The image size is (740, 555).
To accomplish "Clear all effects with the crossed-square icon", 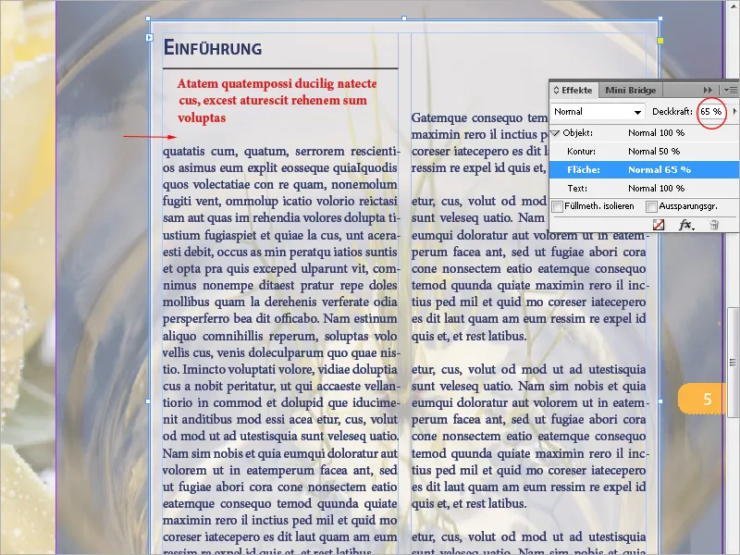I will tap(659, 225).
